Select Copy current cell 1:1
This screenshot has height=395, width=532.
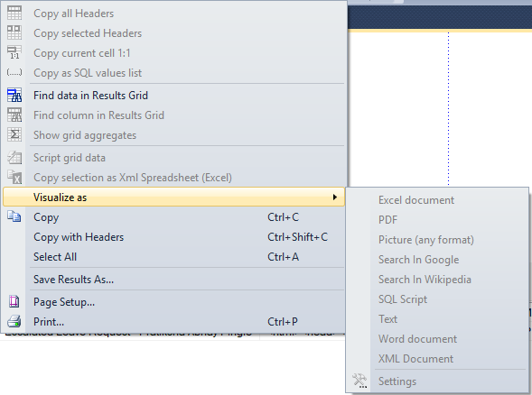174,52
